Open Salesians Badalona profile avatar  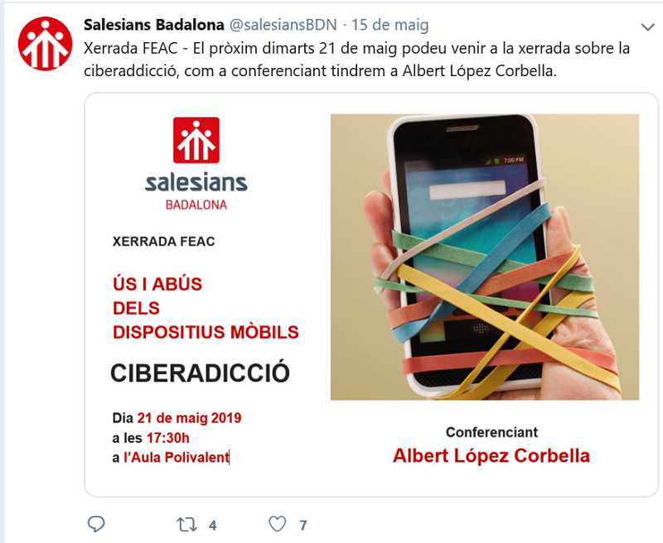tap(46, 44)
